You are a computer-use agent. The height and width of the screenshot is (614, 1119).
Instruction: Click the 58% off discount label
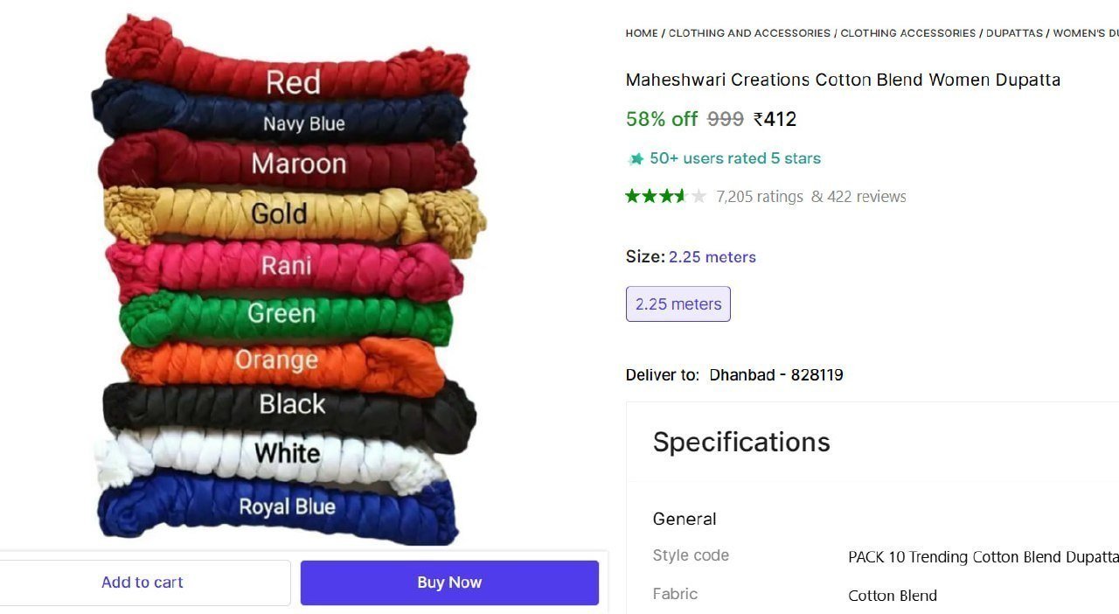(x=662, y=119)
